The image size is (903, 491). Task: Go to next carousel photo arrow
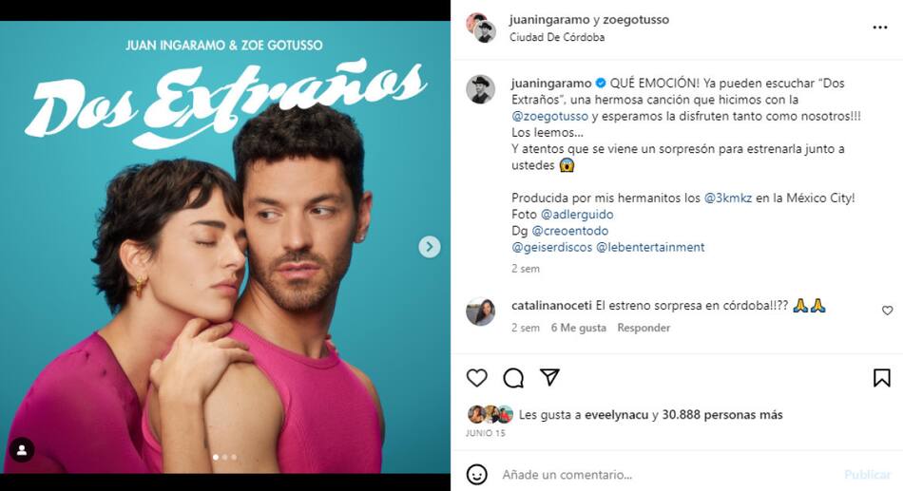pos(429,246)
